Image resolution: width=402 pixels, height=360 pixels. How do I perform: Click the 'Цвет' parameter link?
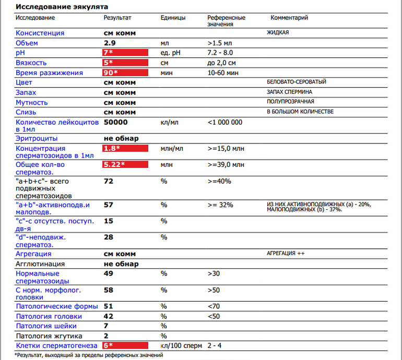24,82
